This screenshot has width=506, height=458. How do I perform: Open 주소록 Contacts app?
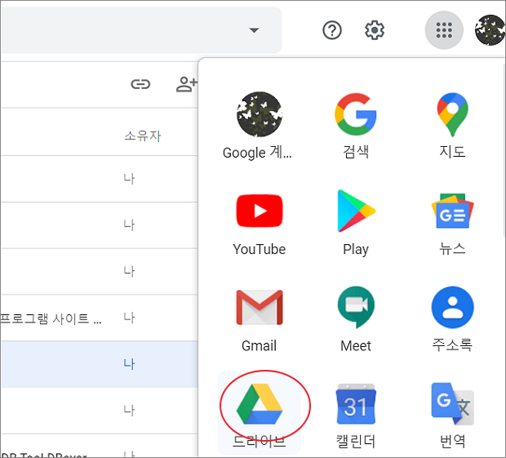click(x=452, y=319)
